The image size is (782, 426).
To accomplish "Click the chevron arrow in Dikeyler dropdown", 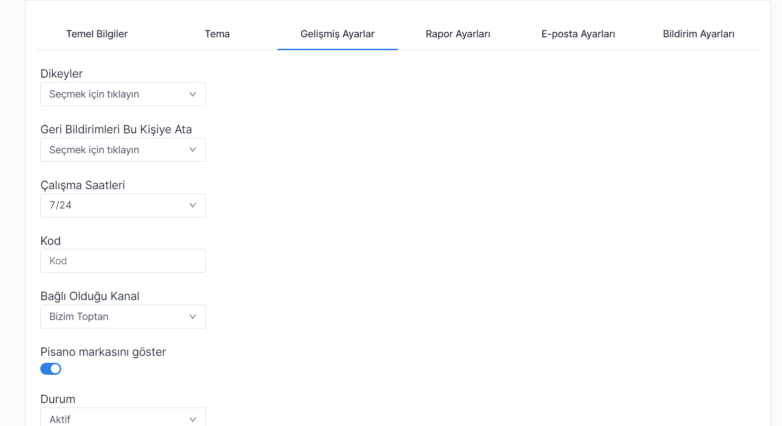I will pos(193,95).
